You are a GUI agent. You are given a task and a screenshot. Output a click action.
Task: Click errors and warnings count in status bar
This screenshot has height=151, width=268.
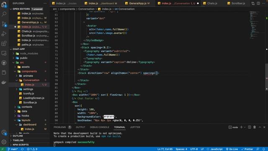(x=32, y=149)
